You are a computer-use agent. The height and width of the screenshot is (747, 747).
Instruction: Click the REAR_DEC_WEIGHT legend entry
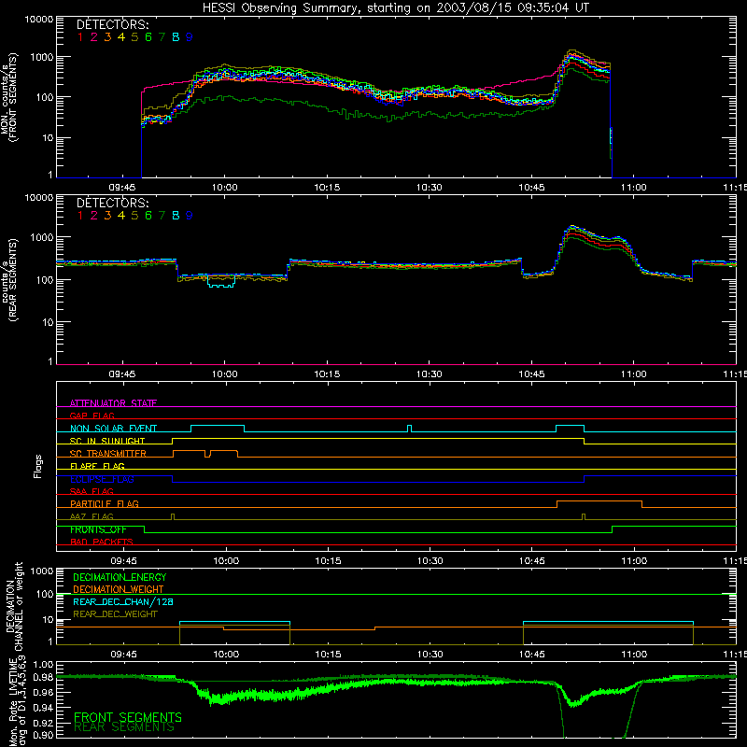(115, 614)
